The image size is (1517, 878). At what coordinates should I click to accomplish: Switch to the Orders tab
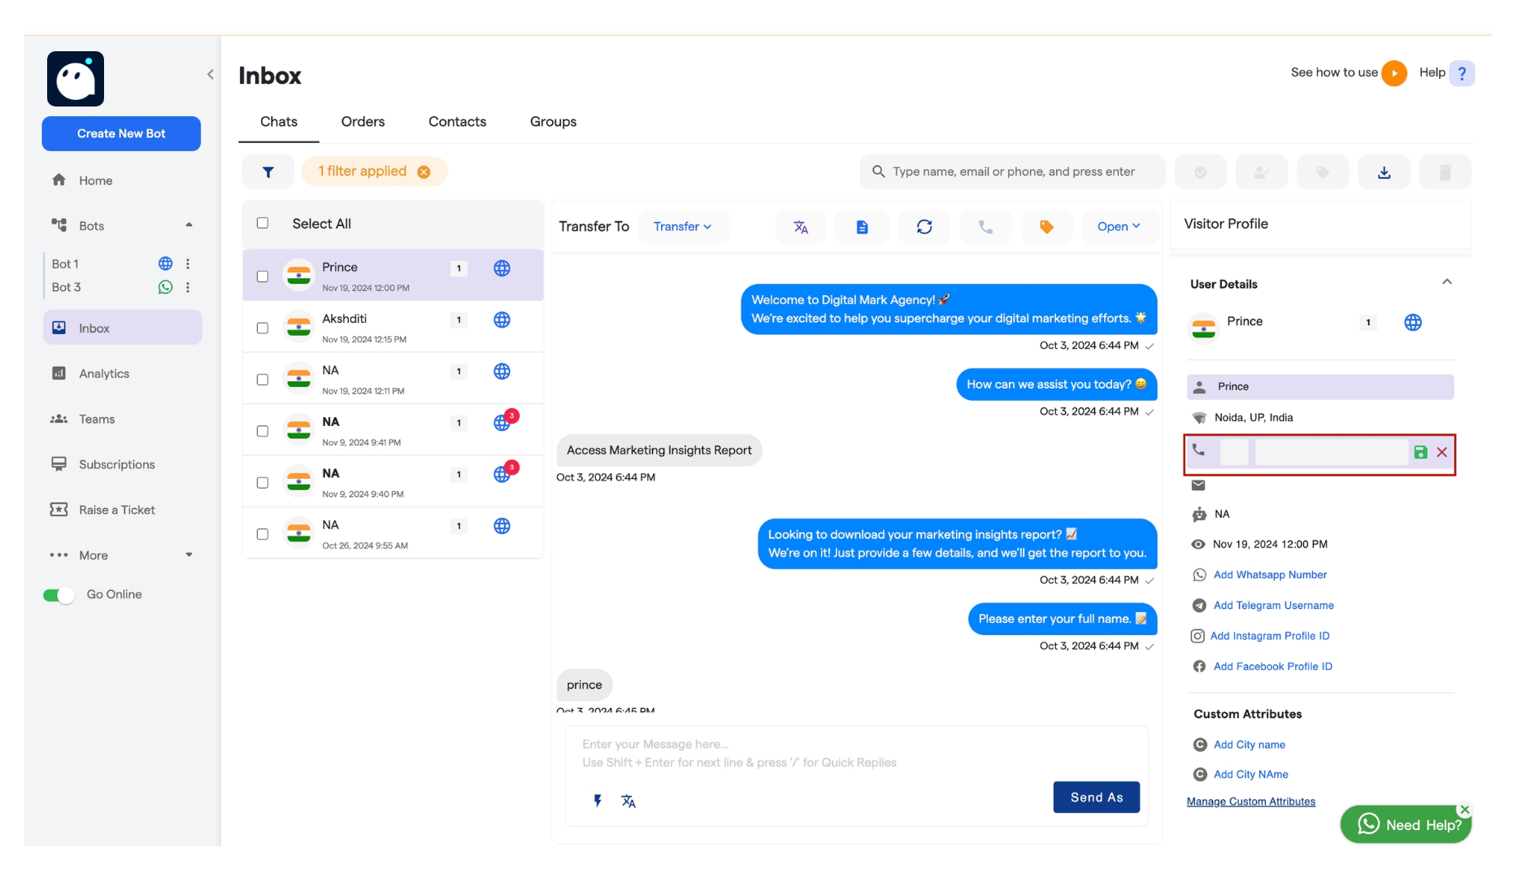[363, 122]
